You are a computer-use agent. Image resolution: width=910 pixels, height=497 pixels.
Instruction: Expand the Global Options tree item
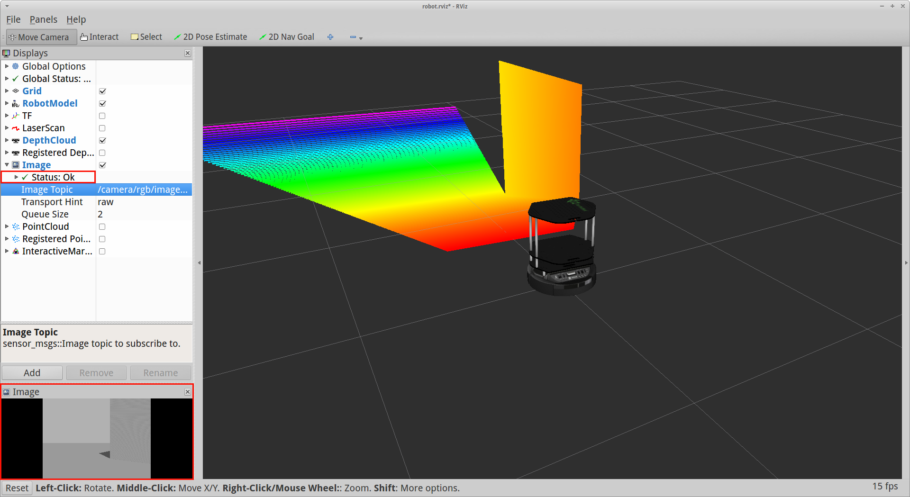pyautogui.click(x=7, y=66)
